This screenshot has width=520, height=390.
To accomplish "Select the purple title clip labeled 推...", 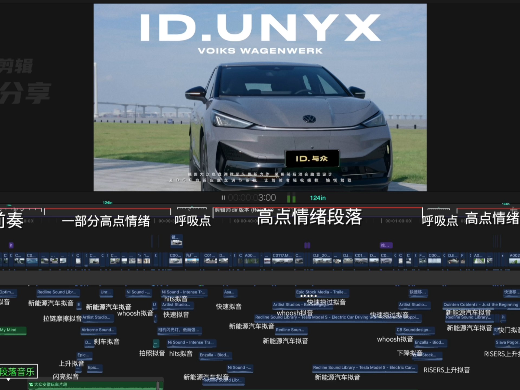I will click(x=386, y=245).
